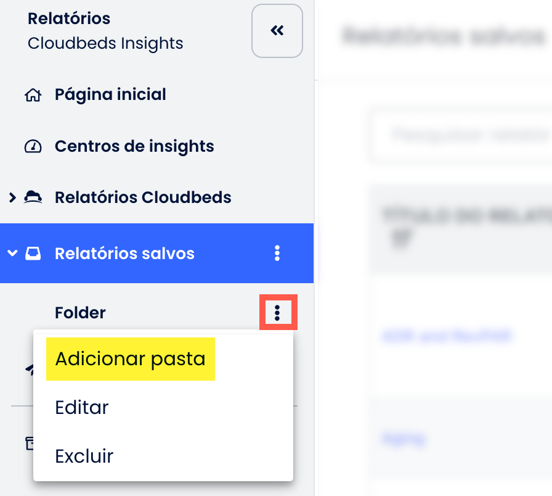552x496 pixels.
Task: Collapse the Relatórios salvos section arrow
Action: (x=12, y=254)
